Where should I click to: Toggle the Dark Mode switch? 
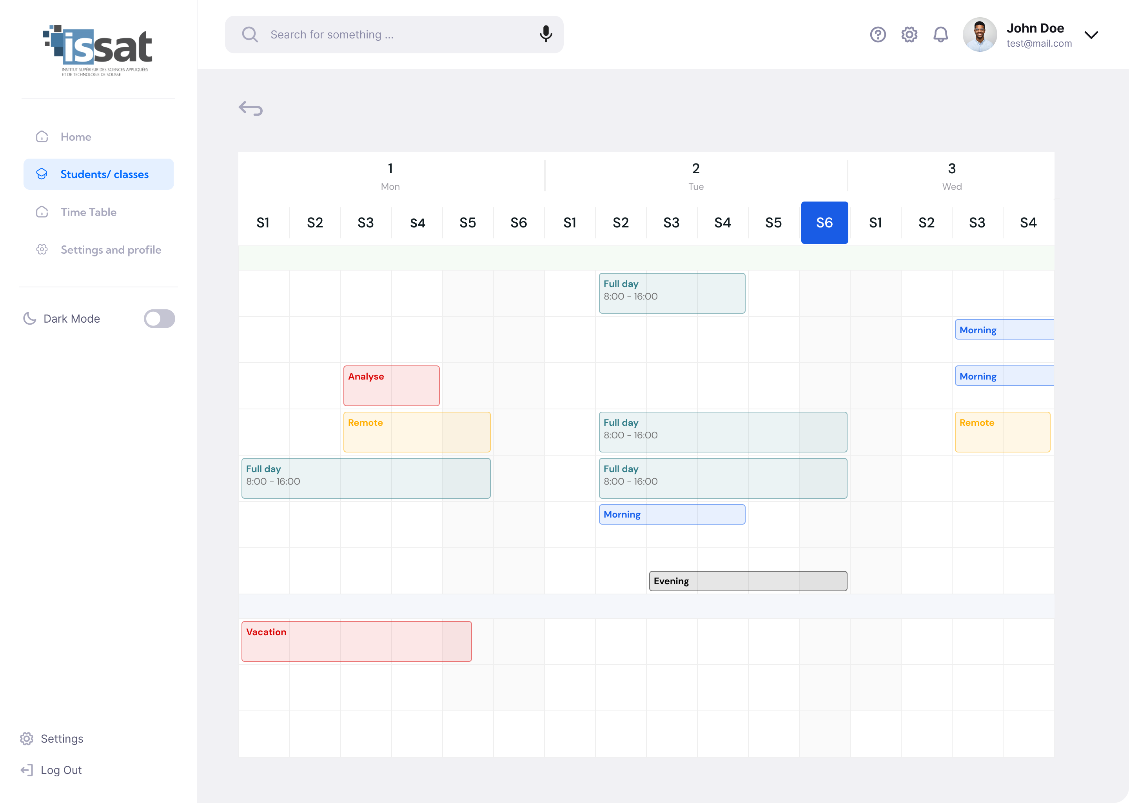159,318
